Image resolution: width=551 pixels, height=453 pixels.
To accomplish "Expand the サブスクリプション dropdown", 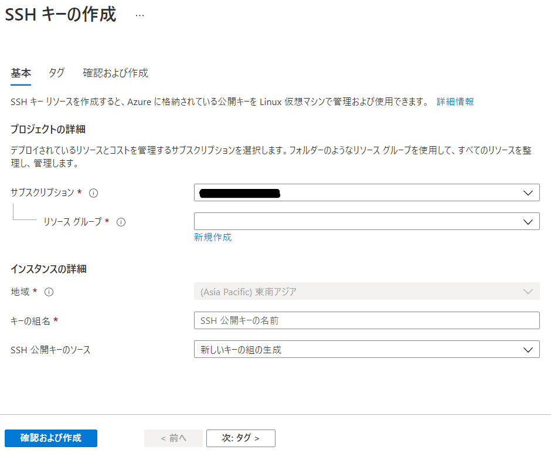I will click(366, 192).
